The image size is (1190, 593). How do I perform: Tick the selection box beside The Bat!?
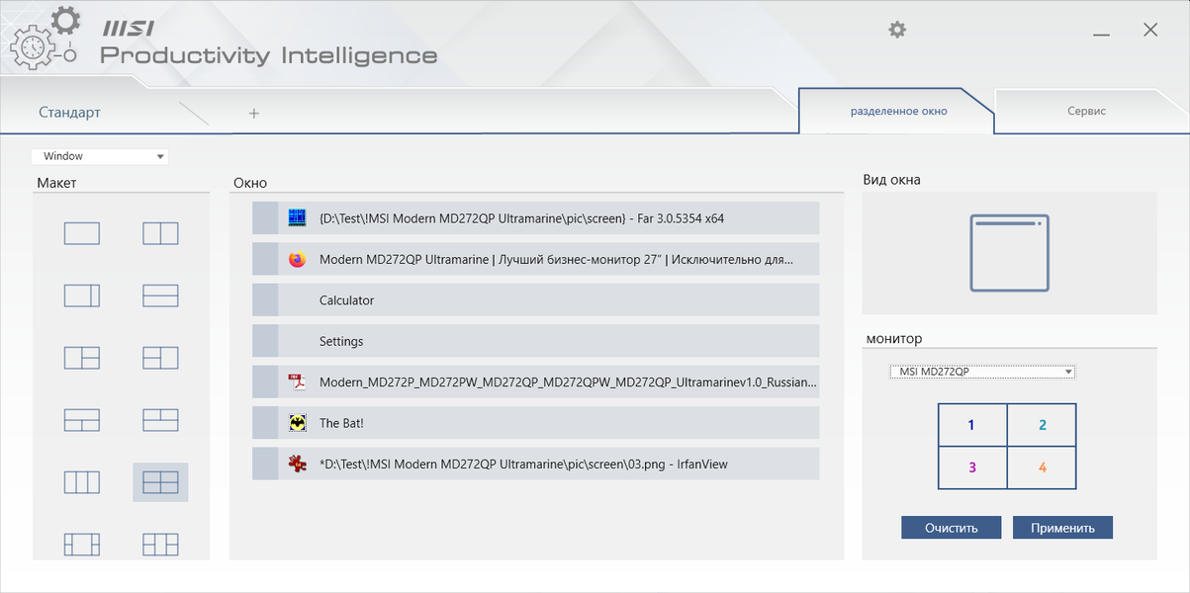pos(265,423)
